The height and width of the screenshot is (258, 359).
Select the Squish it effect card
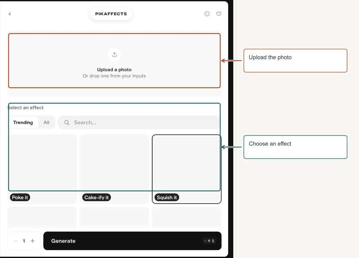(x=187, y=169)
